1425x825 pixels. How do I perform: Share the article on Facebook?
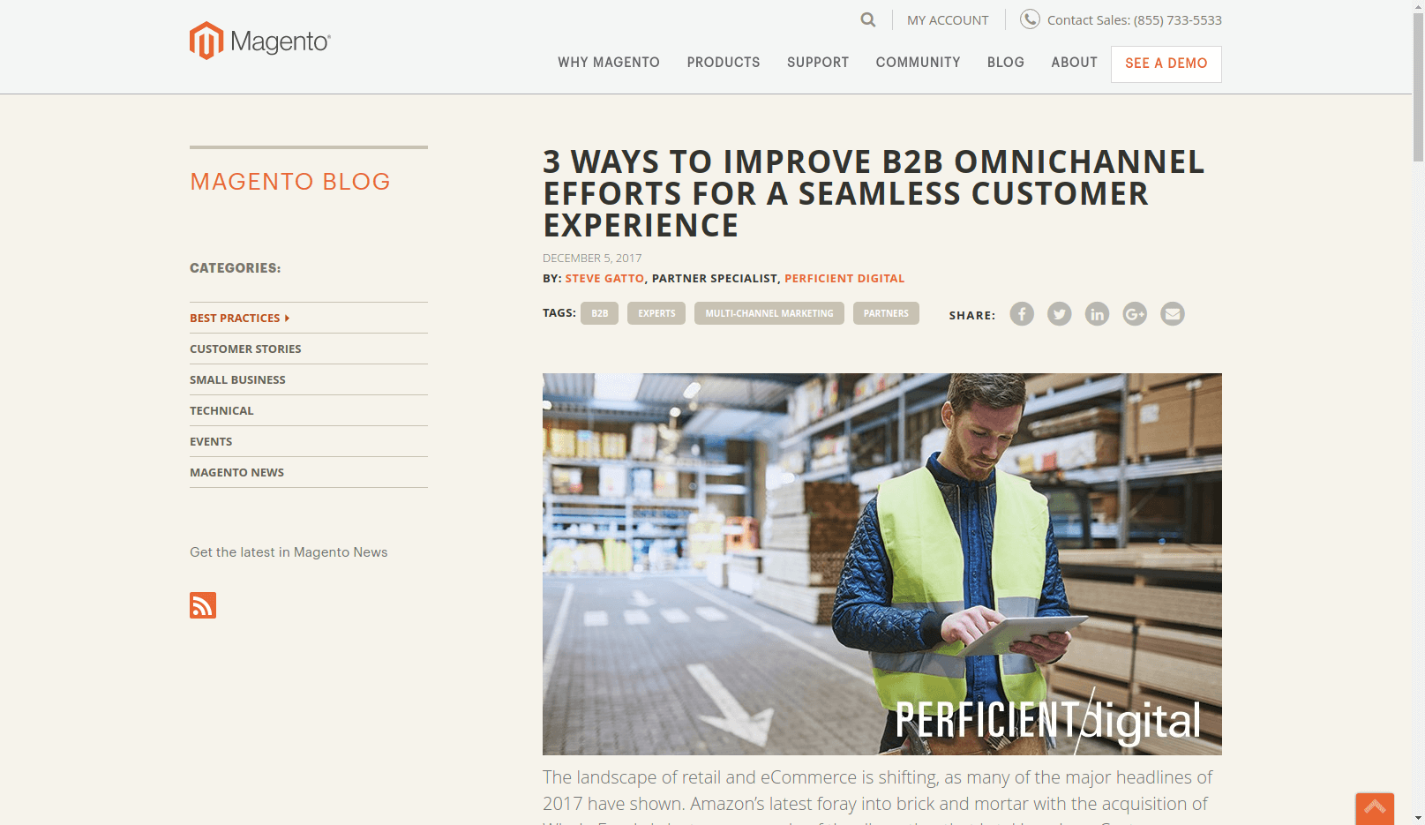coord(1022,314)
